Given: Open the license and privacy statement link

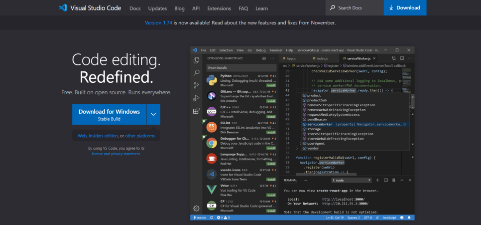Looking at the screenshot, I should (x=116, y=154).
